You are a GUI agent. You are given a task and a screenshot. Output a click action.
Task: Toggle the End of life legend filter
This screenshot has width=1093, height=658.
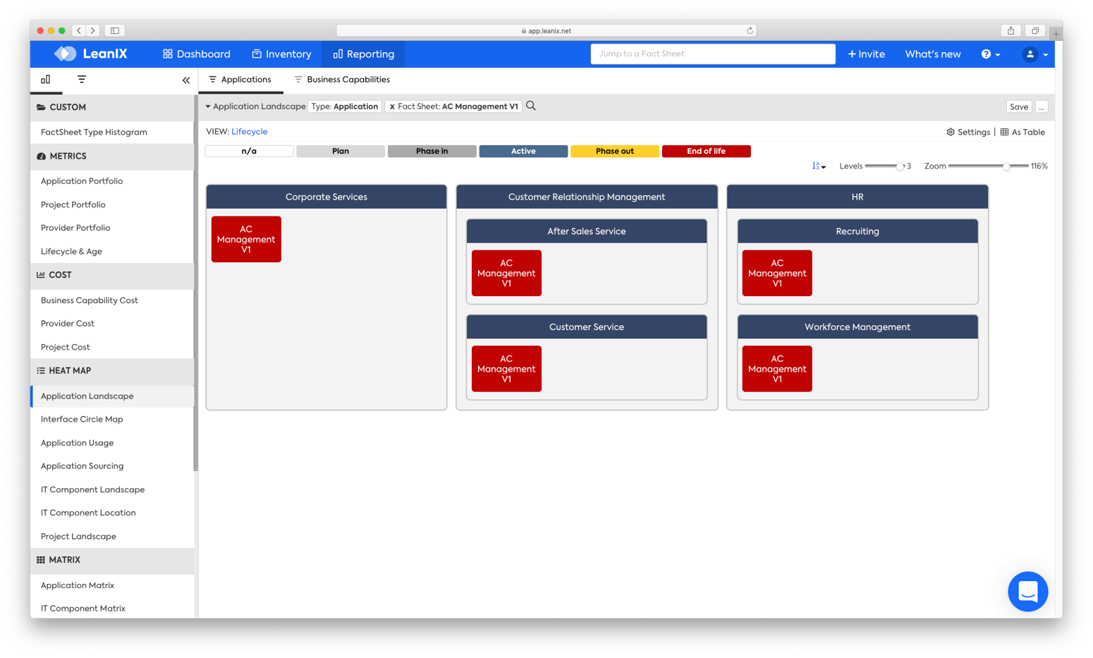706,151
